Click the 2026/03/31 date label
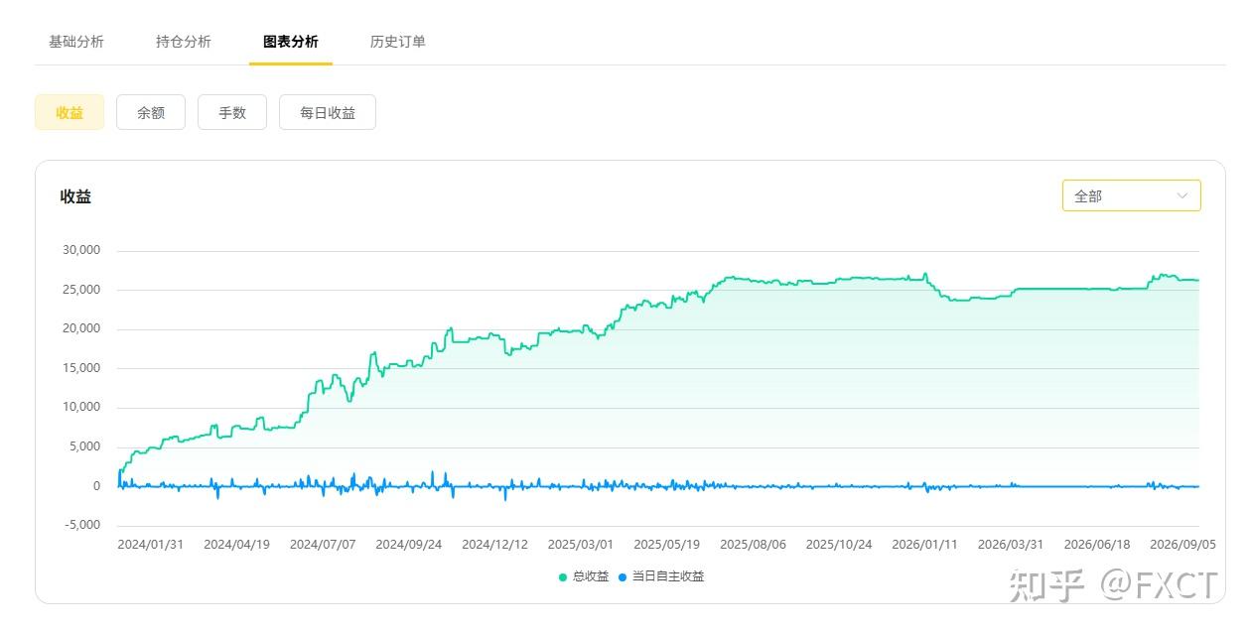Screen dimensions: 1250x634 click(x=1011, y=545)
